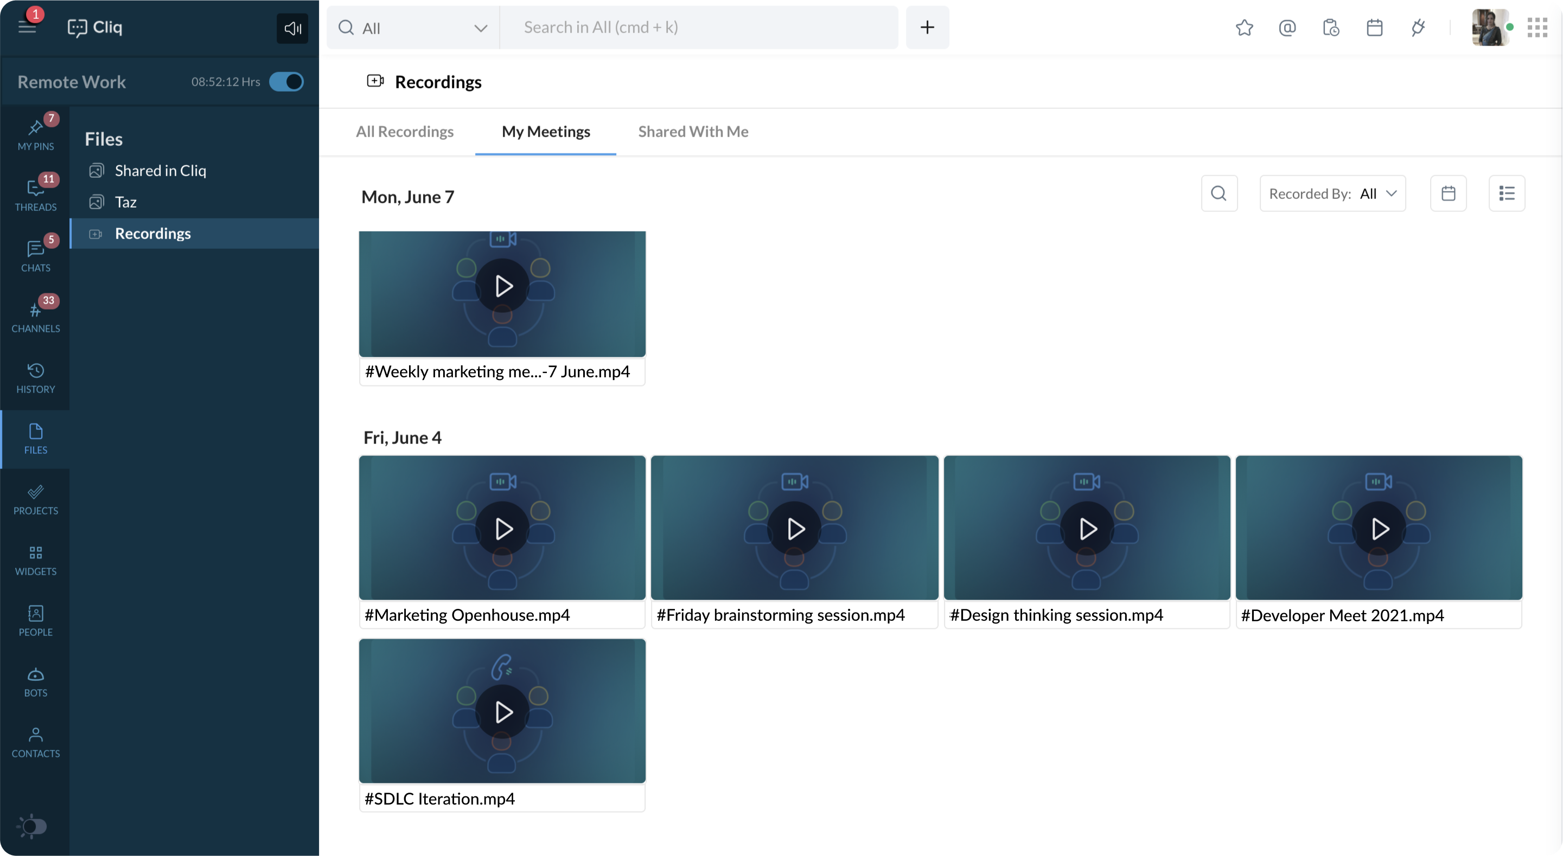1563x856 pixels.
Task: Filter recordings by the calendar date icon
Action: (1449, 194)
